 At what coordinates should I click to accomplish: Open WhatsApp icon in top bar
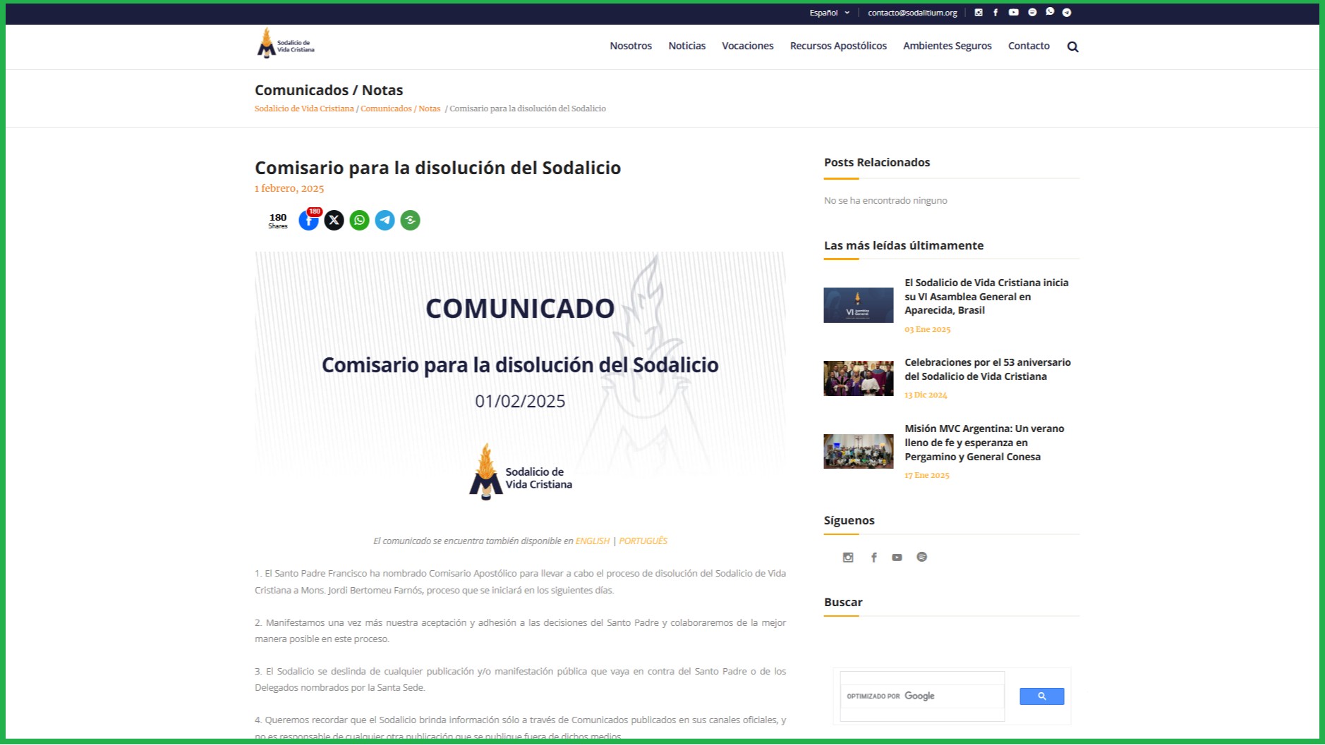1050,12
